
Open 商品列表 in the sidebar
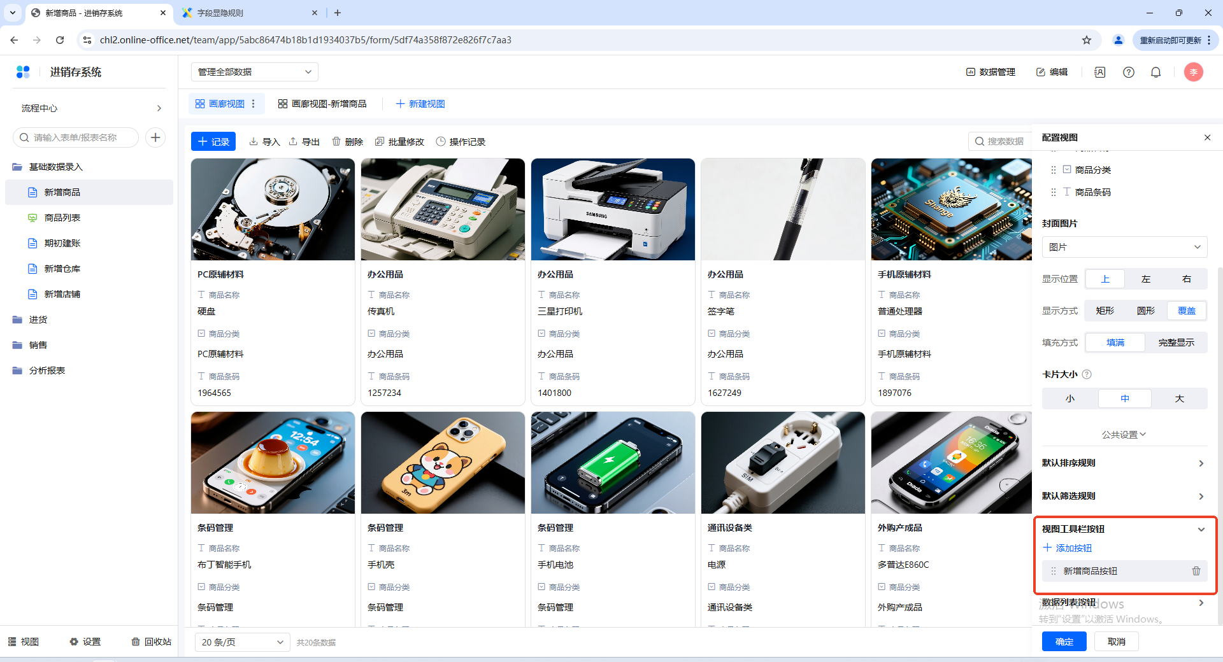point(62,218)
